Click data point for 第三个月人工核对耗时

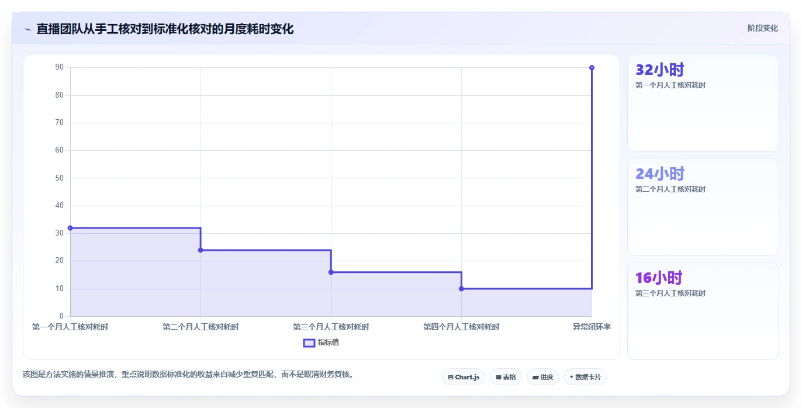pos(331,272)
